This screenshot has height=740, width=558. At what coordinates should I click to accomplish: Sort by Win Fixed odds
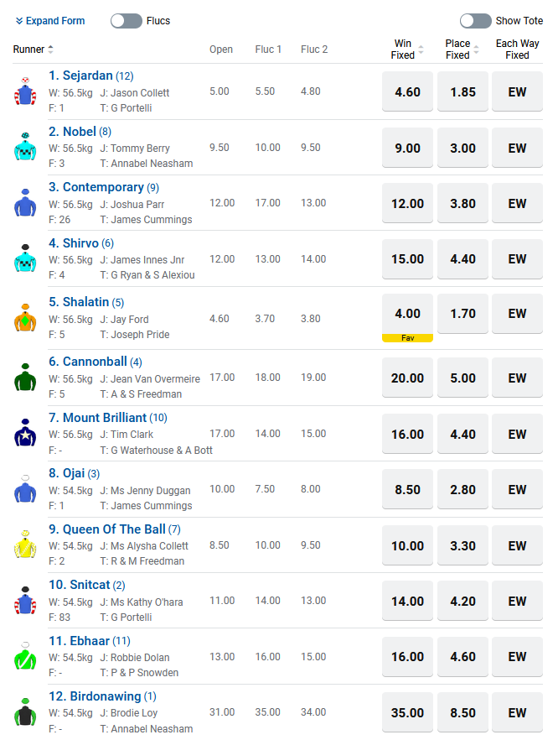[421, 49]
